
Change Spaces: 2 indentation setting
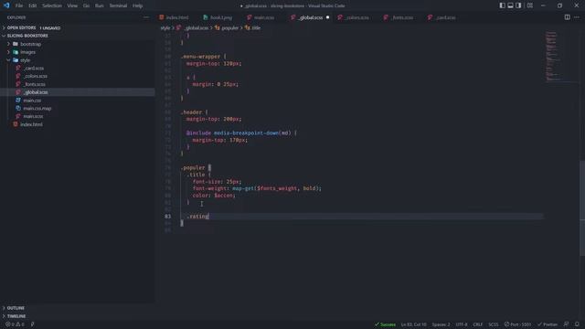(x=441, y=324)
